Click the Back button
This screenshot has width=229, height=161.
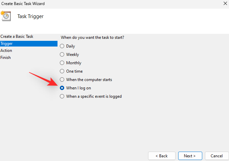click(x=162, y=156)
